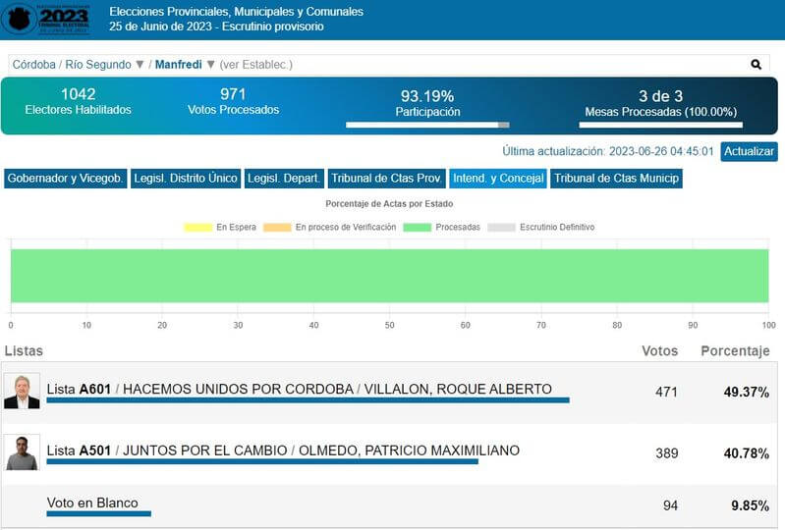The image size is (785, 530).
Task: Open Villalon candidate photo thumbnail
Action: click(x=22, y=391)
